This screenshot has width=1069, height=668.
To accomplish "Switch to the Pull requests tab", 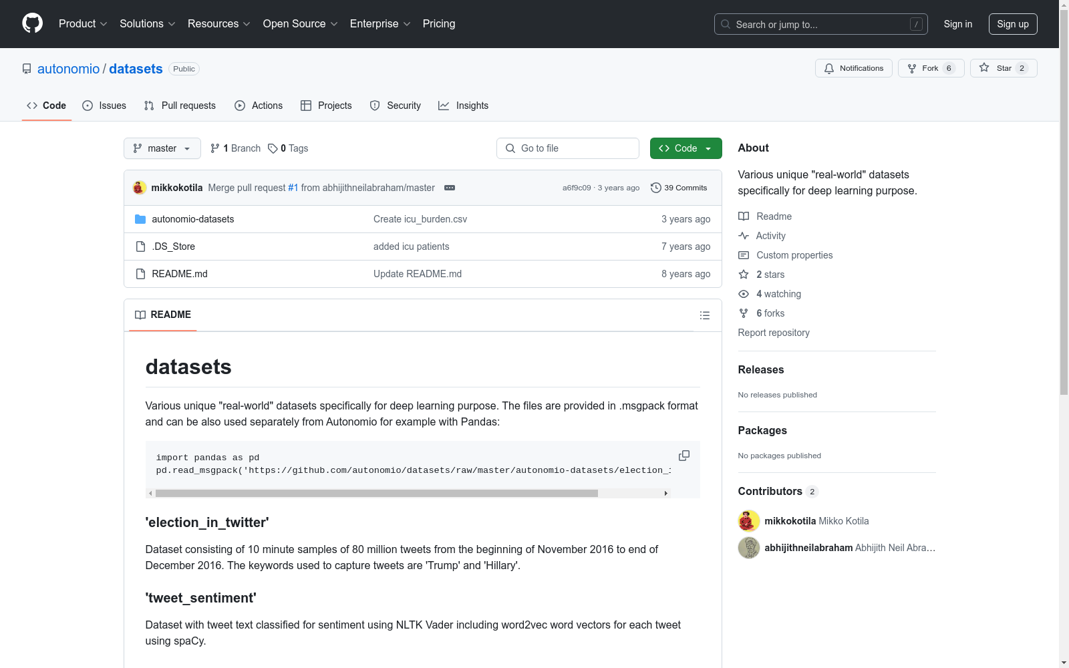I will coord(180,106).
